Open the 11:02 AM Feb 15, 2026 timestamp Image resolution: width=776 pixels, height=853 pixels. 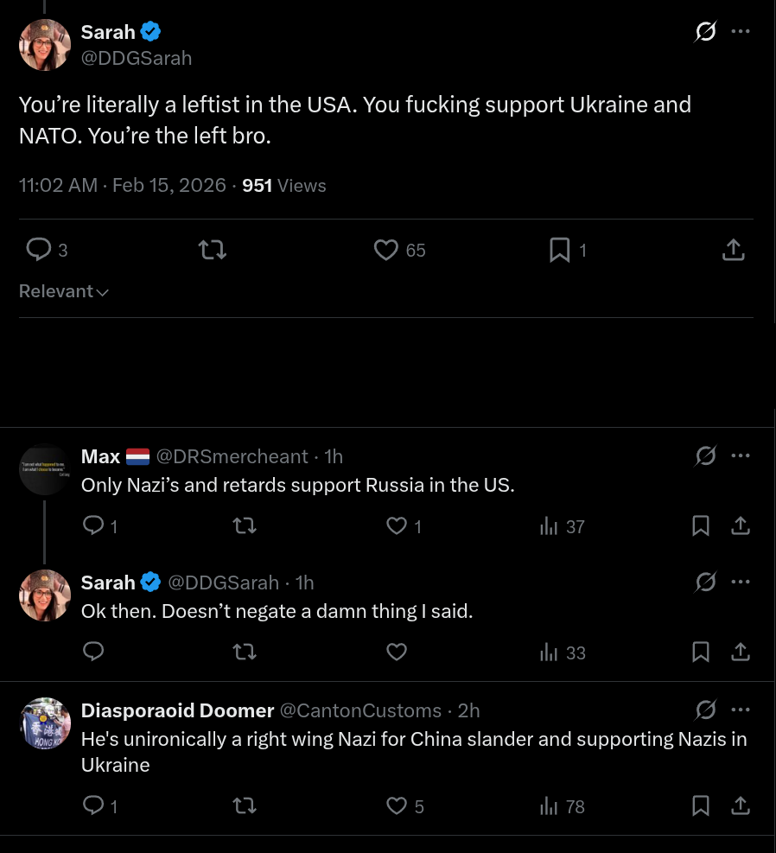[122, 185]
